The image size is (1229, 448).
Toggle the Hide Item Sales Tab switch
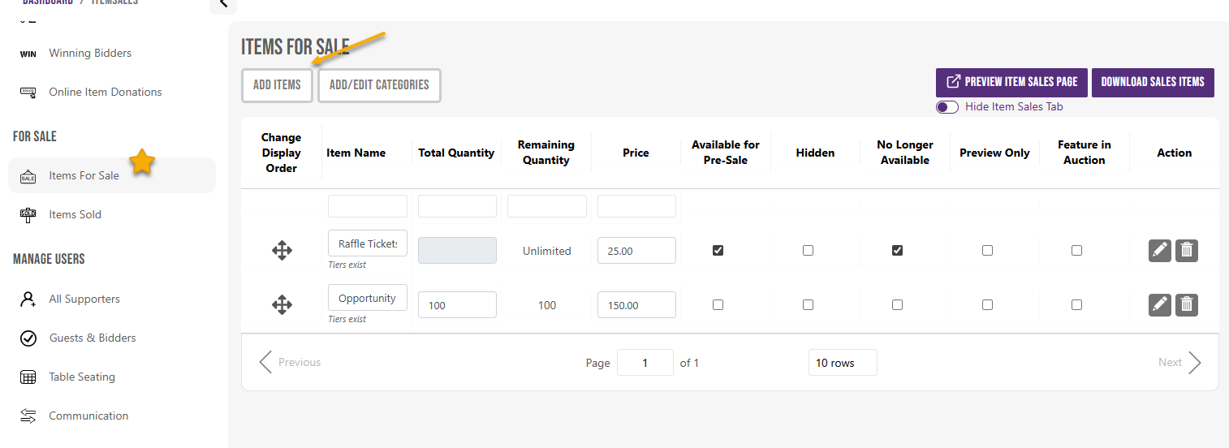(x=947, y=107)
